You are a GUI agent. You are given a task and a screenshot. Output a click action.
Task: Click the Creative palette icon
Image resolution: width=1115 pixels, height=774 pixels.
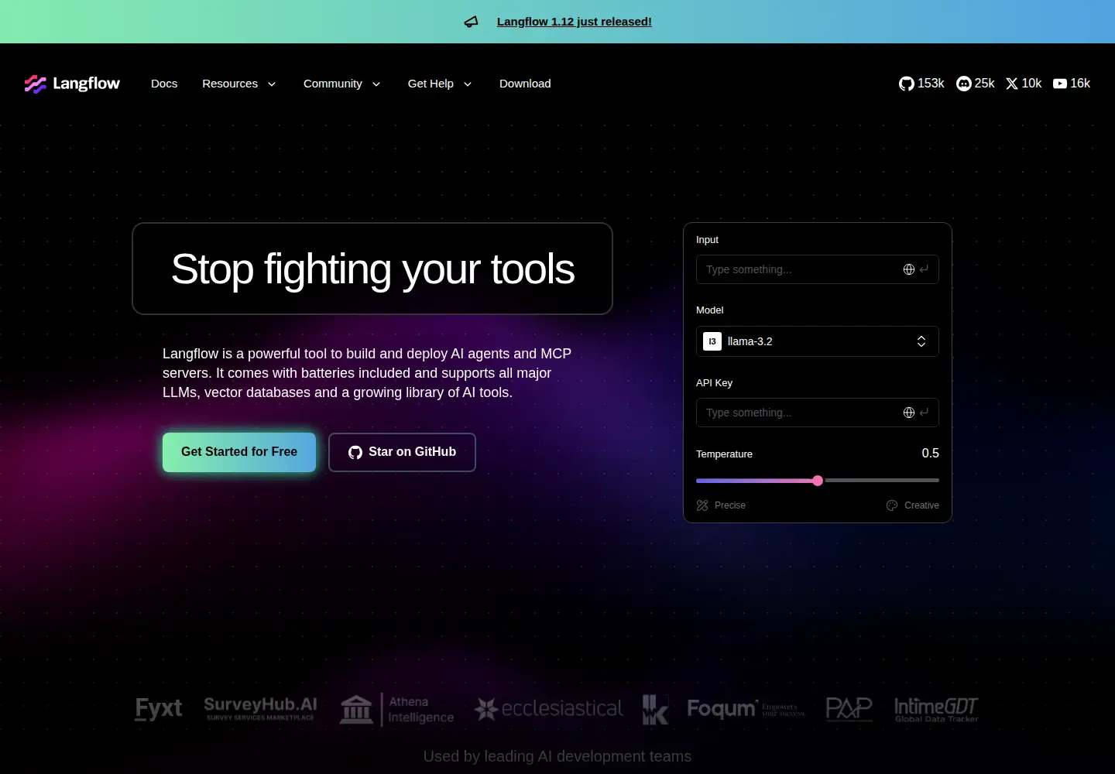point(892,505)
